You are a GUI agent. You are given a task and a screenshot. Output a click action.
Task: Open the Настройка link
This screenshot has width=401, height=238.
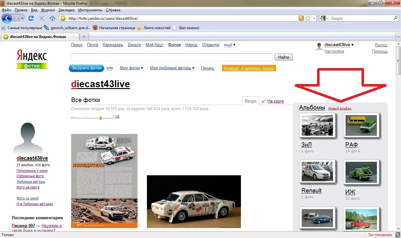pos(334,51)
